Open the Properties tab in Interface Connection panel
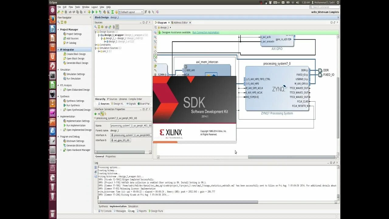Viewport: 389px width, 219px height. tap(111, 157)
